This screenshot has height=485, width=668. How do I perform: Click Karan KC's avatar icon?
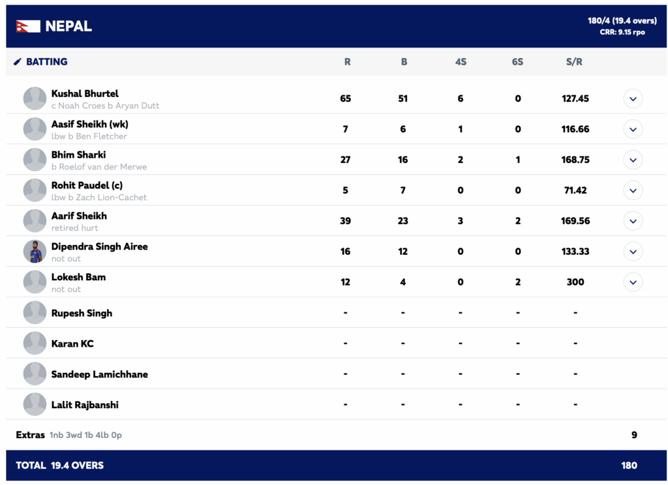pyautogui.click(x=35, y=344)
